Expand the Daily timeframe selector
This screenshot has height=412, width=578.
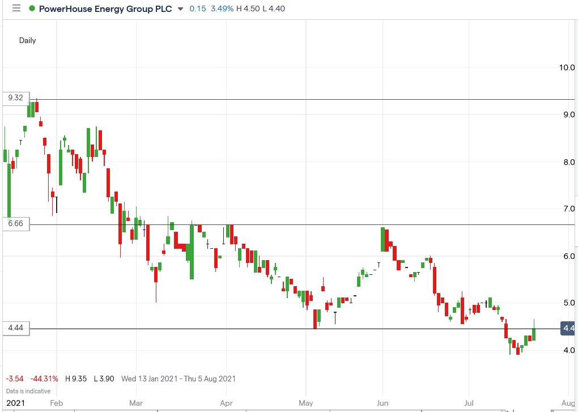[27, 40]
